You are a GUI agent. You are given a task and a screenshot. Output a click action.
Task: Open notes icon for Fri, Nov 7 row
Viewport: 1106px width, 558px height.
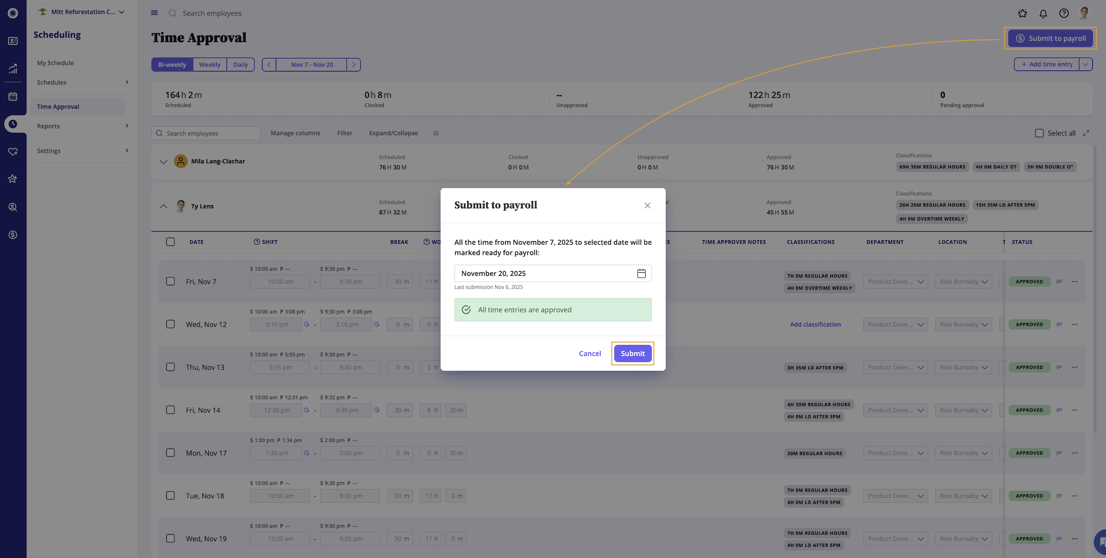1059,282
